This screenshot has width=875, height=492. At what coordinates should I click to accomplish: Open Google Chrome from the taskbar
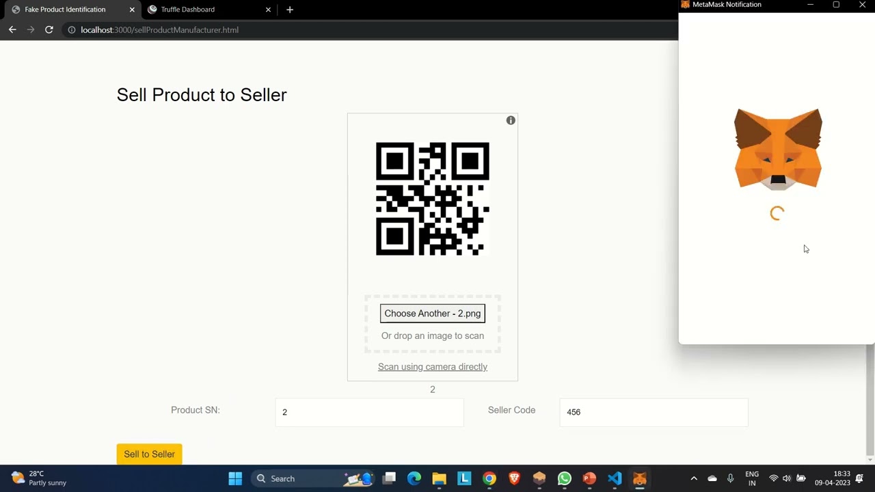pyautogui.click(x=489, y=478)
